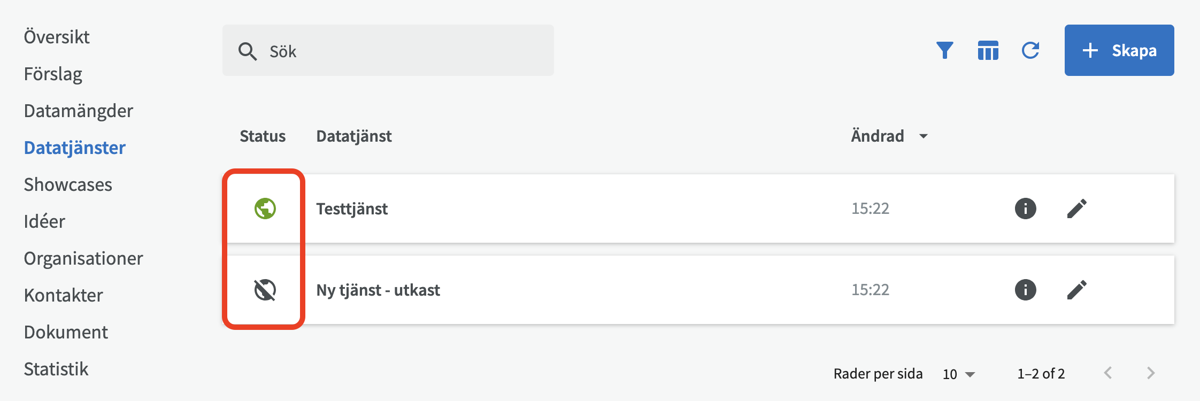1200x401 pixels.
Task: Refresh the data services list
Action: 1030,50
